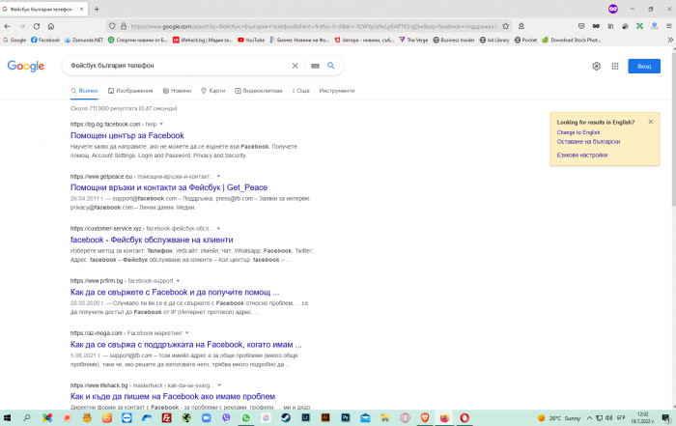Image resolution: width=676 pixels, height=426 pixels.
Task: Open the Facebook bookmark
Action: [x=45, y=40]
